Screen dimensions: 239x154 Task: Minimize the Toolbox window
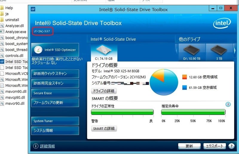tap(213, 8)
